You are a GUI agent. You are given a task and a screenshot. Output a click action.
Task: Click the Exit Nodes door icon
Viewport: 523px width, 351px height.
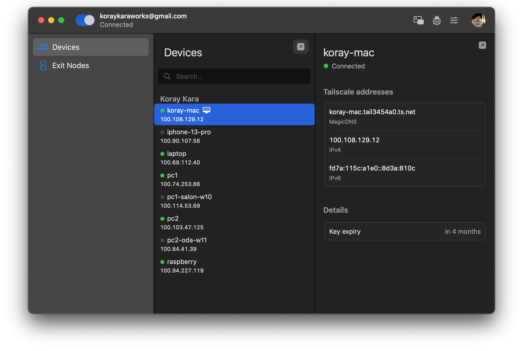tap(43, 65)
